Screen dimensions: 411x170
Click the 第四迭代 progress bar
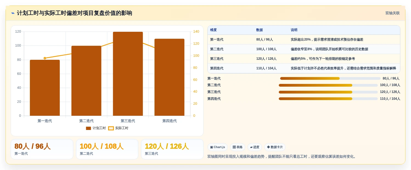[328, 99]
